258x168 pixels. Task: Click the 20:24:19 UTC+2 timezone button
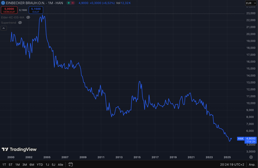coord(232,165)
